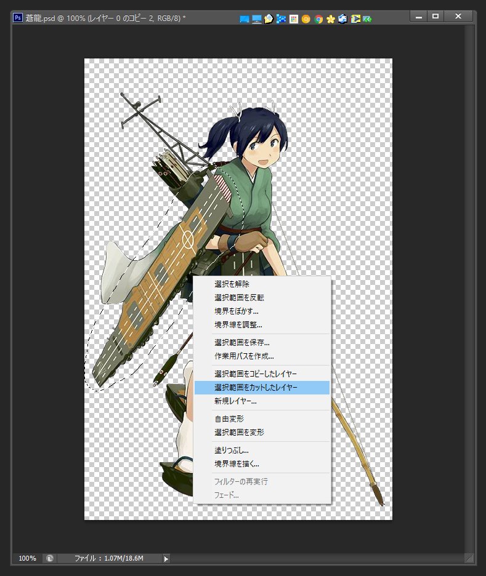Viewport: 486px width, 576px height.
Task: Select 選択範囲をコピーしたレイヤー menu item
Action: click(262, 374)
